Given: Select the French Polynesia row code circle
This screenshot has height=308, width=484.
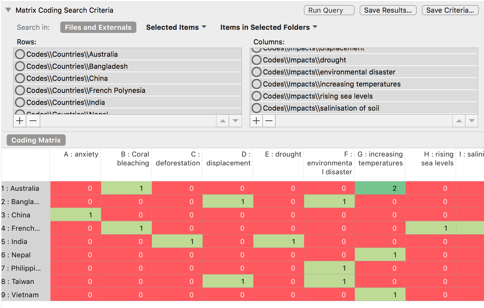Looking at the screenshot, I should (20, 90).
